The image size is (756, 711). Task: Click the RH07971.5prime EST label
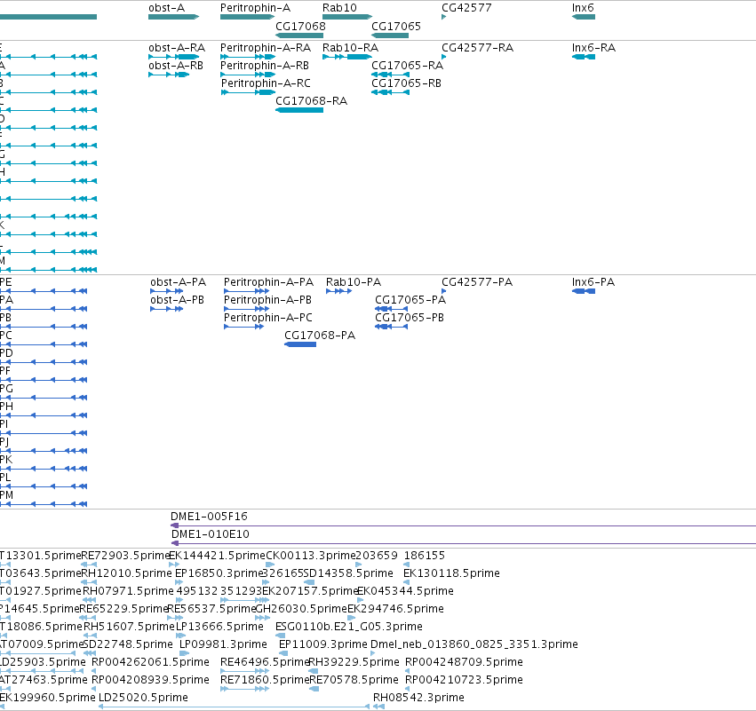(x=128, y=591)
